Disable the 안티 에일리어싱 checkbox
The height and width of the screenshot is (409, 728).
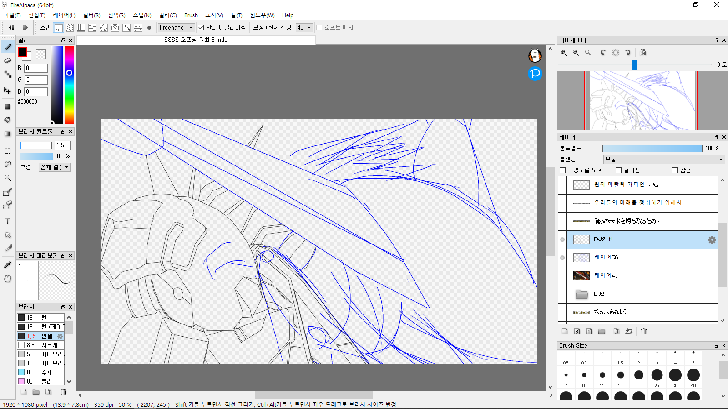(x=201, y=28)
